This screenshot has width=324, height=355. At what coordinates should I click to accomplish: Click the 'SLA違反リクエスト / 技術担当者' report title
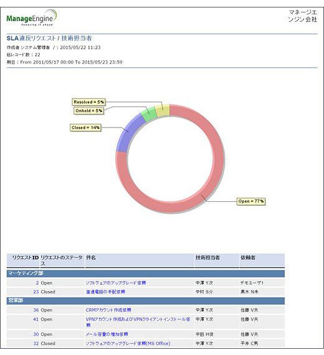[49, 38]
